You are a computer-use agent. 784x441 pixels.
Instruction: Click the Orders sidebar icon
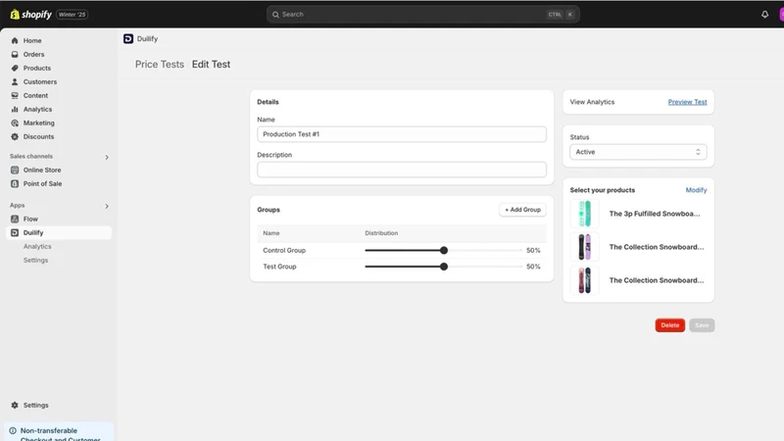(x=15, y=54)
